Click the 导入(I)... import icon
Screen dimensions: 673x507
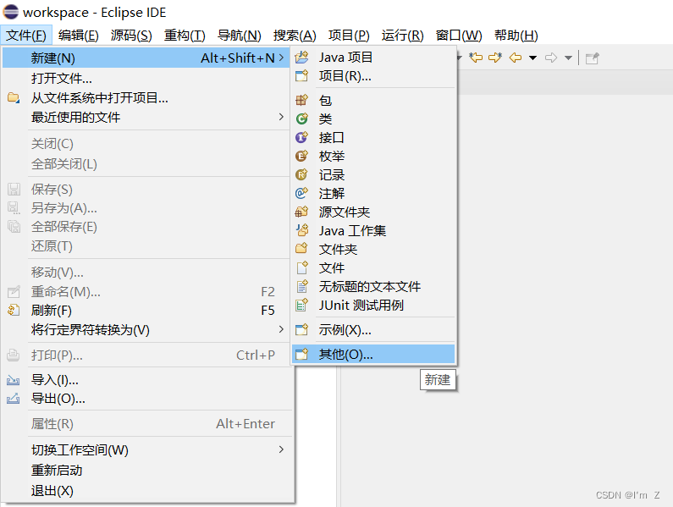point(14,380)
